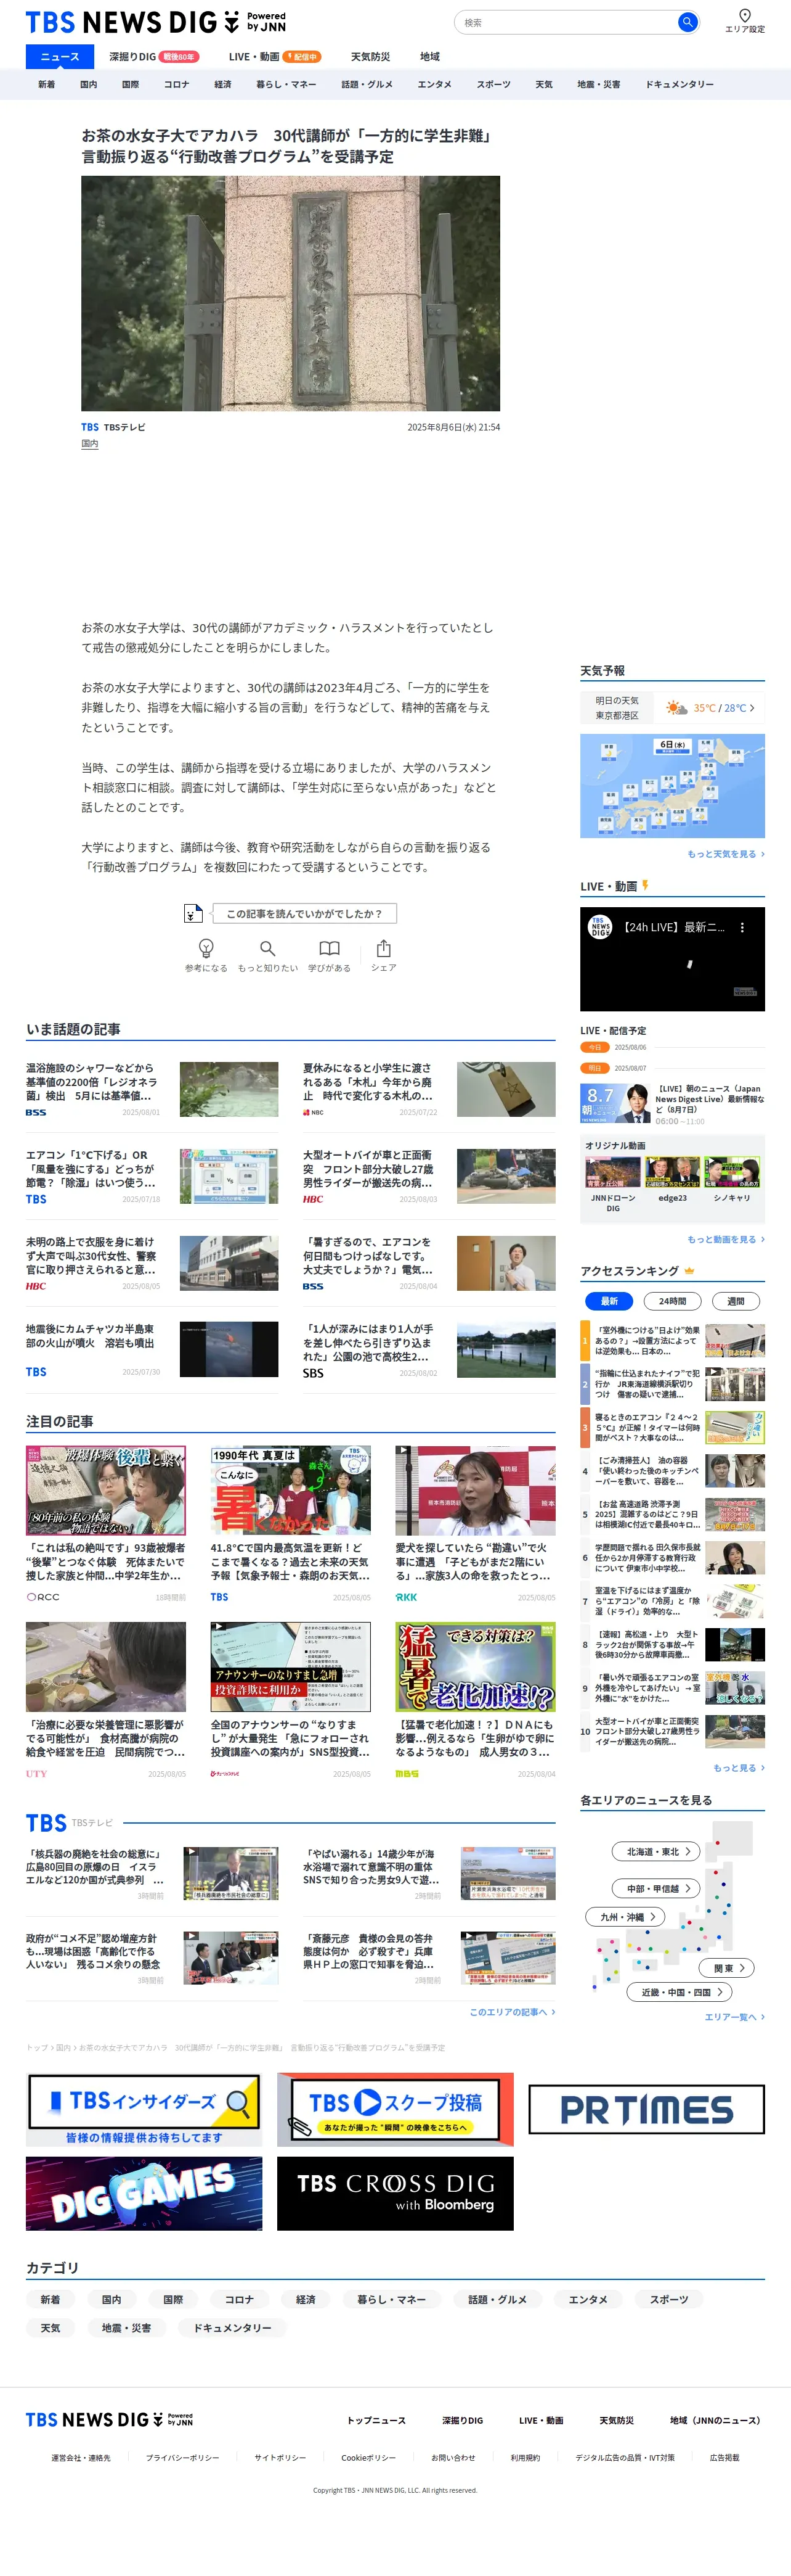The height and width of the screenshot is (2576, 791).
Task: Click the 35°C / 28°C forecast chevron
Action: coord(752,707)
